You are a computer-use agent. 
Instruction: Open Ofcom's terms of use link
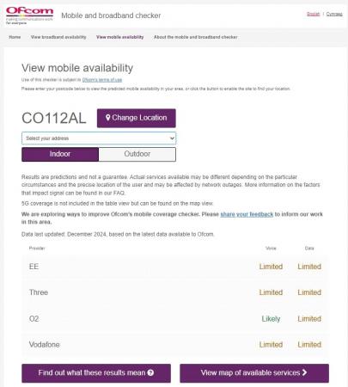point(102,80)
